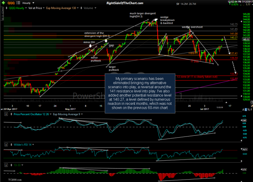
Task: Click the current price label 140.33
Action: [x=246, y=39]
